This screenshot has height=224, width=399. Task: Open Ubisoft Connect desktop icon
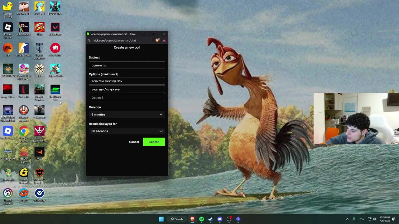click(x=8, y=197)
